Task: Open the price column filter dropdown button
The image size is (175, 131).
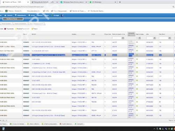Action: pos(123,38)
